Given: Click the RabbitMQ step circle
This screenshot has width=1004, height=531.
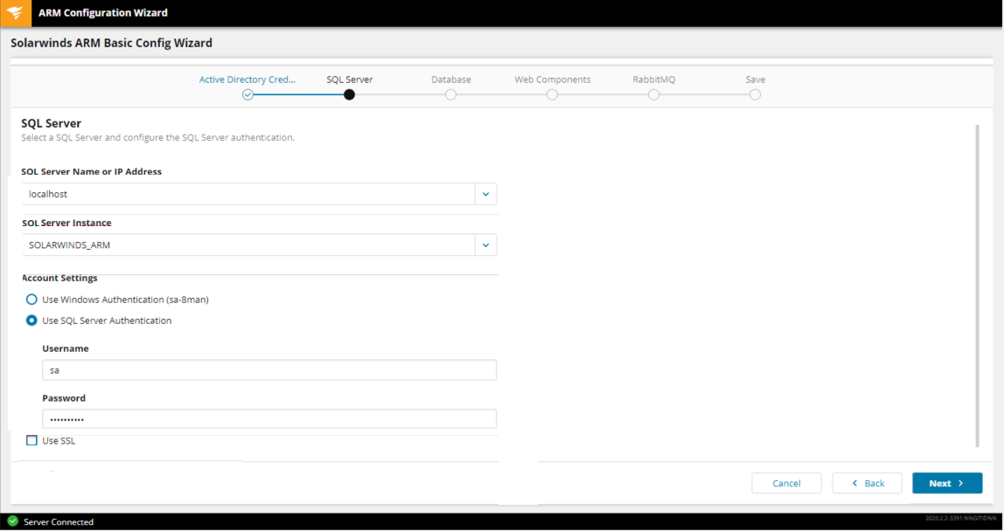Looking at the screenshot, I should (x=653, y=95).
